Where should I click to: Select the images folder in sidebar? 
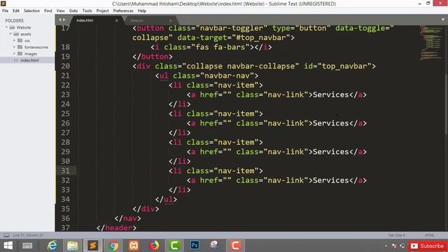31,54
